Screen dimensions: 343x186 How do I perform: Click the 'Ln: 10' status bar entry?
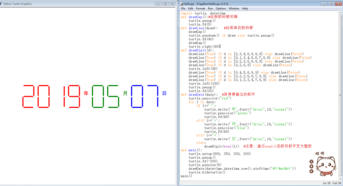327,183
